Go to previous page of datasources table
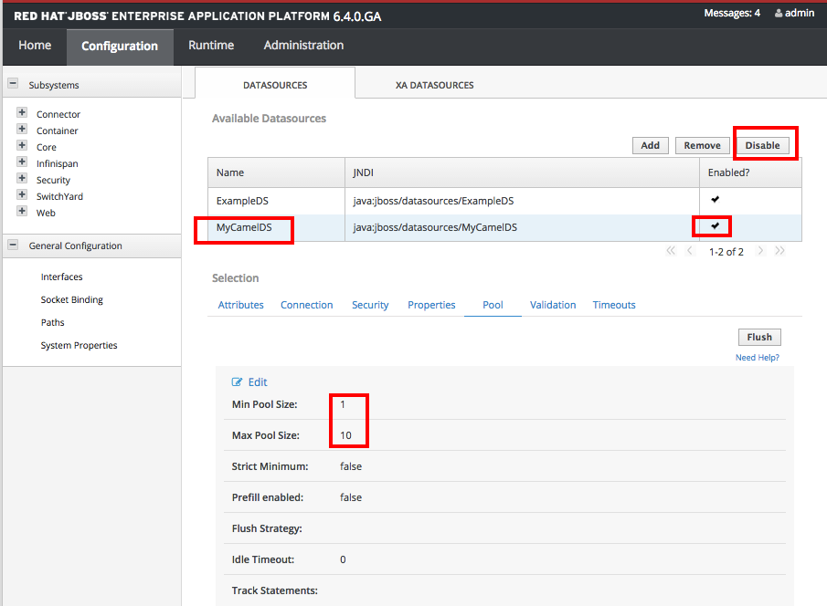The width and height of the screenshot is (827, 606). [x=689, y=251]
